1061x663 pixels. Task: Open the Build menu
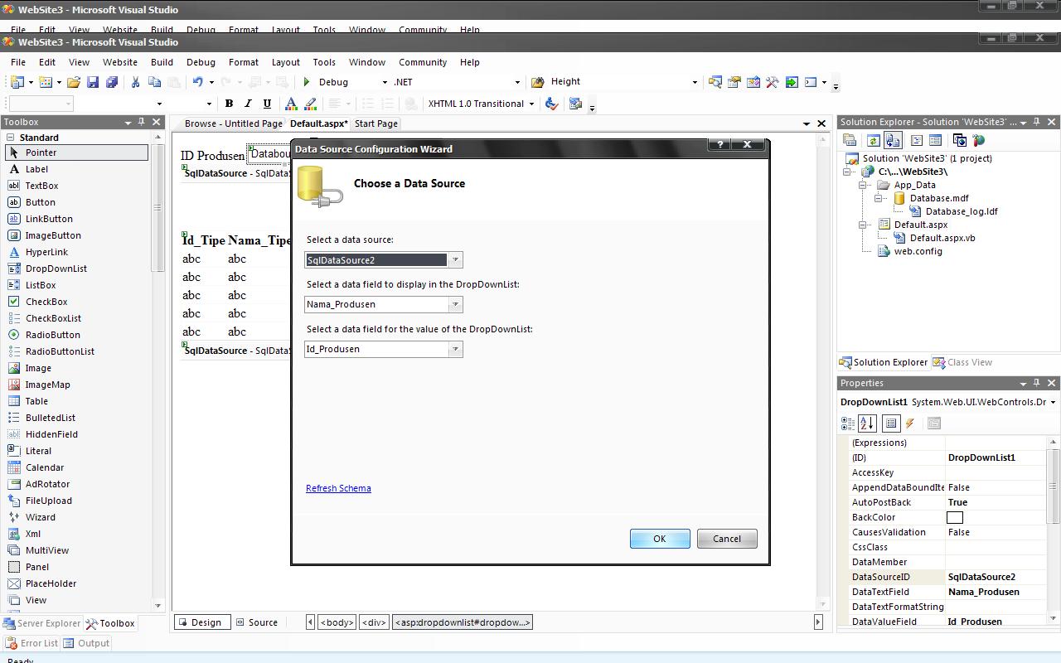pos(162,62)
